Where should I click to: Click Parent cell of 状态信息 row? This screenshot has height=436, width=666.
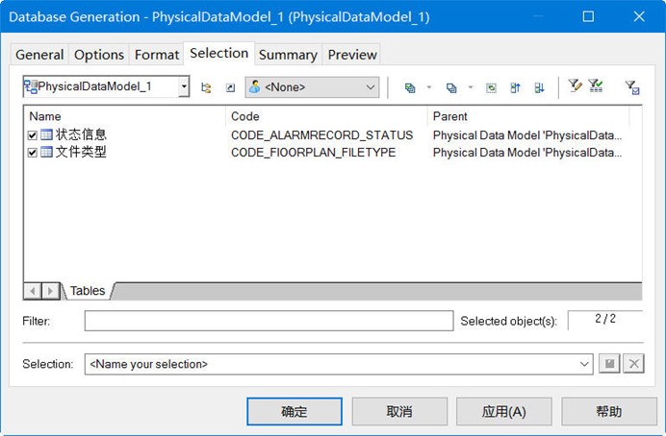[x=527, y=135]
